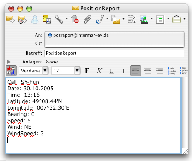The width and height of the screenshot is (192, 161).
Task: Open the signature dropdown arrow
Action: pyautogui.click(x=107, y=18)
